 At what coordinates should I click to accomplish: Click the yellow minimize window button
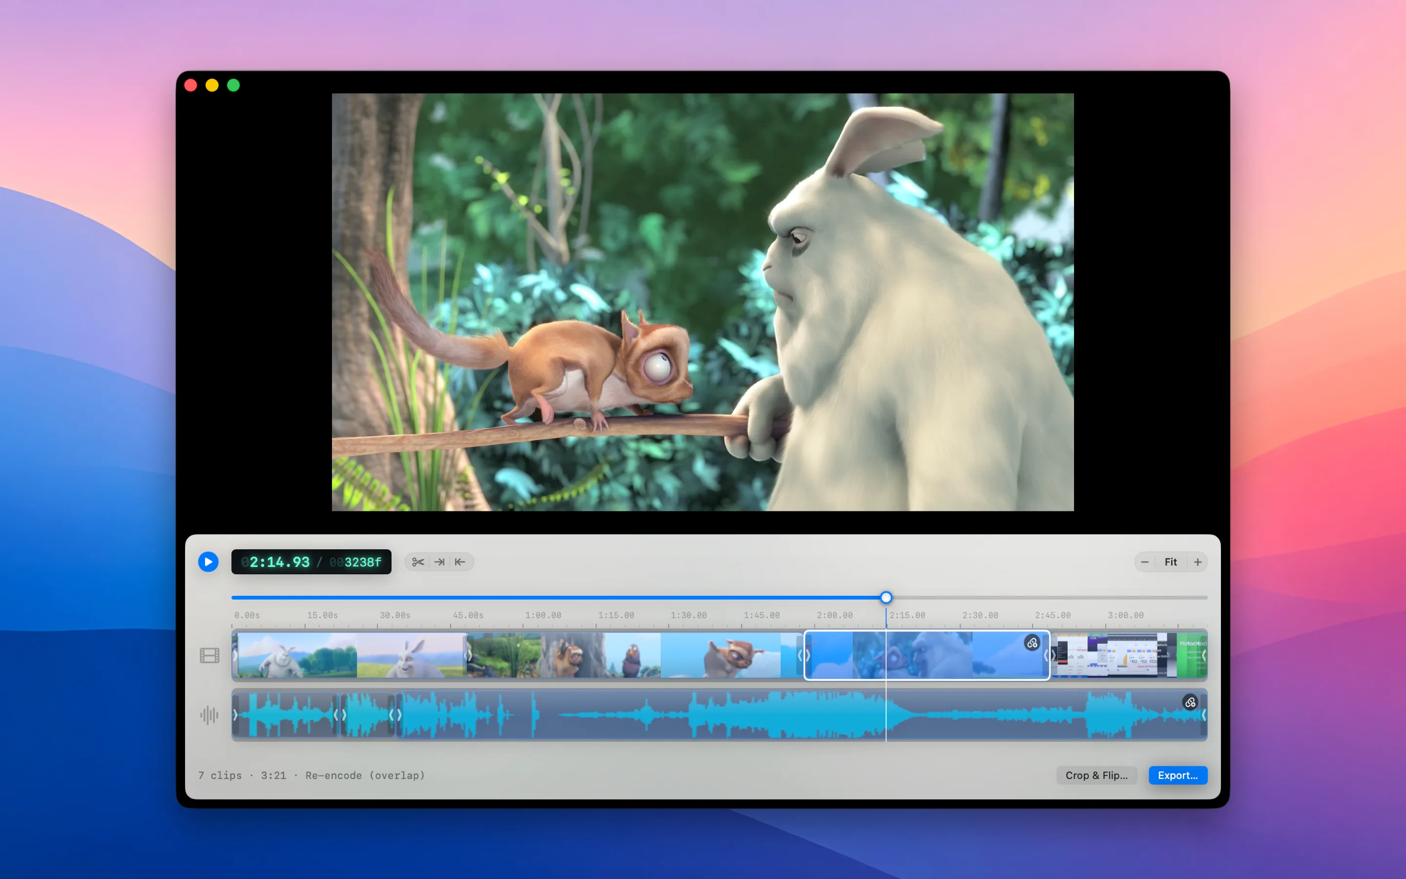click(212, 85)
